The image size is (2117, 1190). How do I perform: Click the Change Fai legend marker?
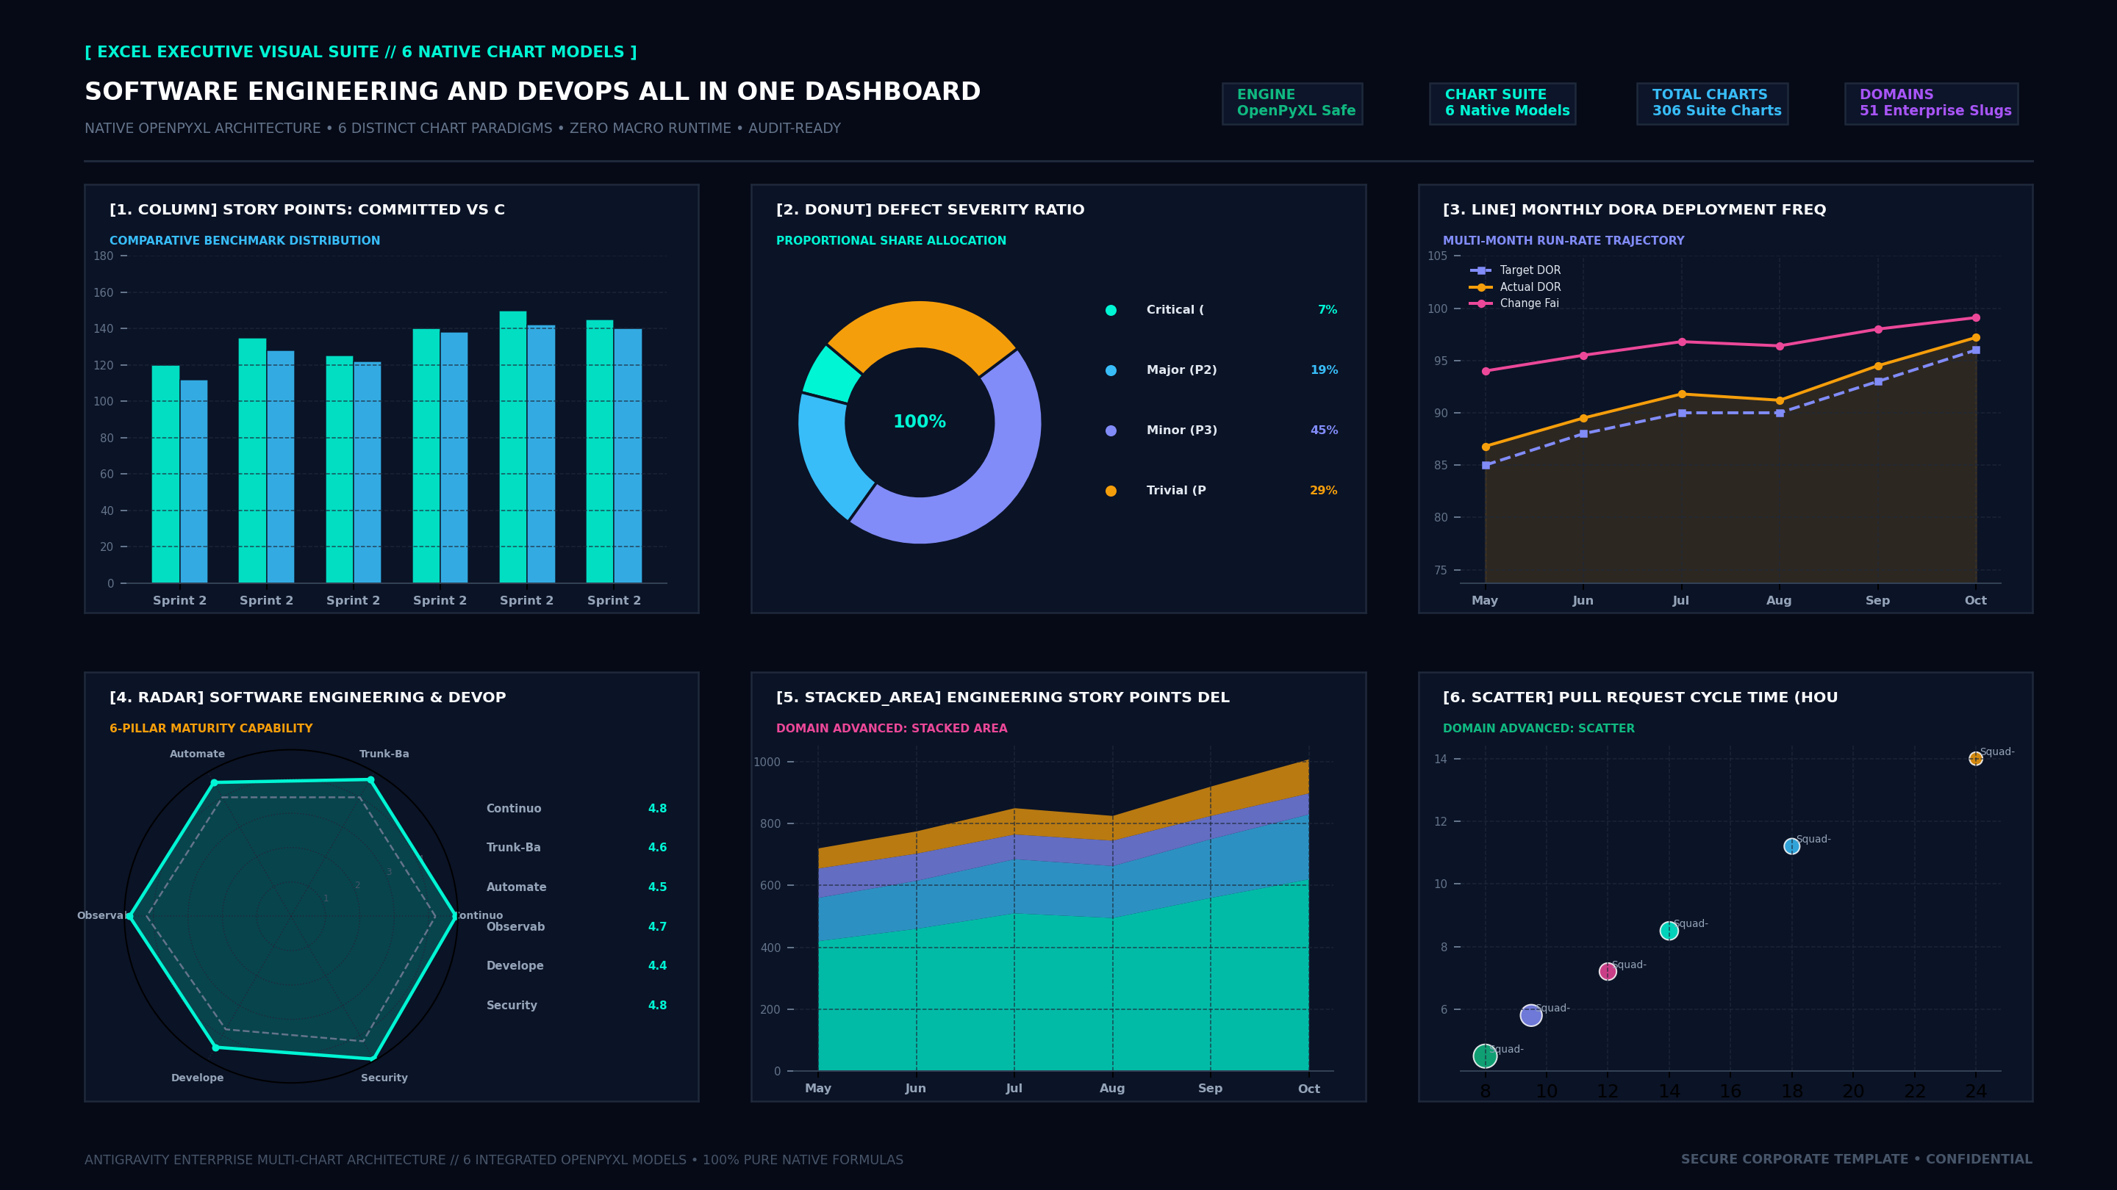(x=1481, y=304)
